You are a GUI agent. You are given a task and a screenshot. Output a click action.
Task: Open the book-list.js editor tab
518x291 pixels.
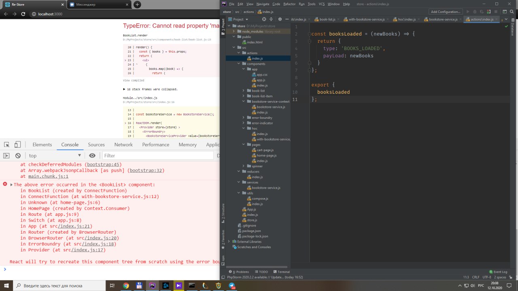point(327,19)
